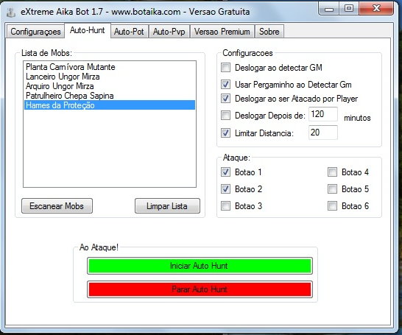The width and height of the screenshot is (402, 335).
Task: Enable the Deslogar Depois de checkbox
Action: click(225, 116)
